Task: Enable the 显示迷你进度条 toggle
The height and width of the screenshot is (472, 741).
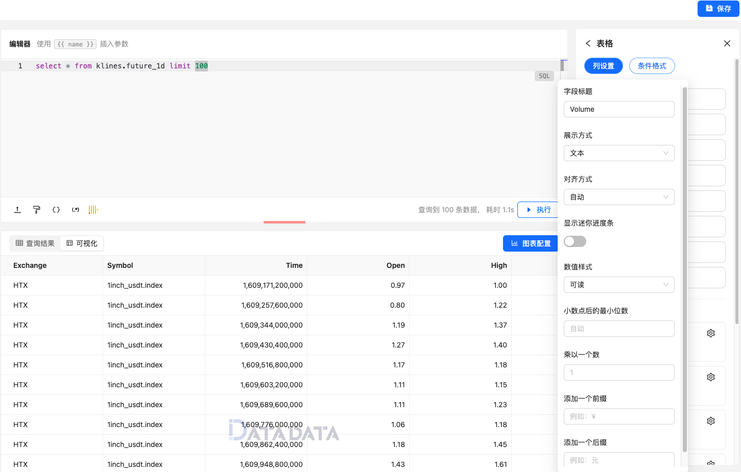Action: coord(575,241)
